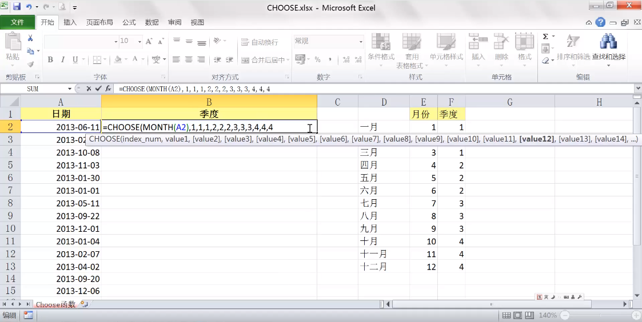Switch to the 公式 tab
Screen dimensions: 642x322
tap(129, 22)
